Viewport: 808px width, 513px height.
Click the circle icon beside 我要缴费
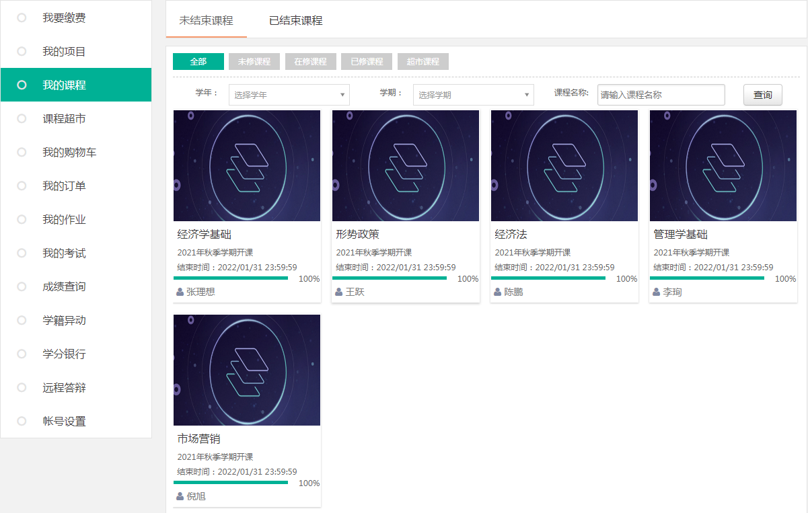(x=22, y=17)
